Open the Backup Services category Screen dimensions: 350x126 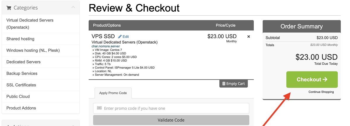click(x=22, y=73)
